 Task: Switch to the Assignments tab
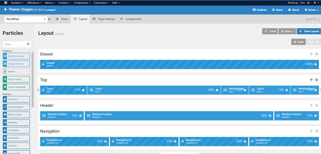coord(131,19)
